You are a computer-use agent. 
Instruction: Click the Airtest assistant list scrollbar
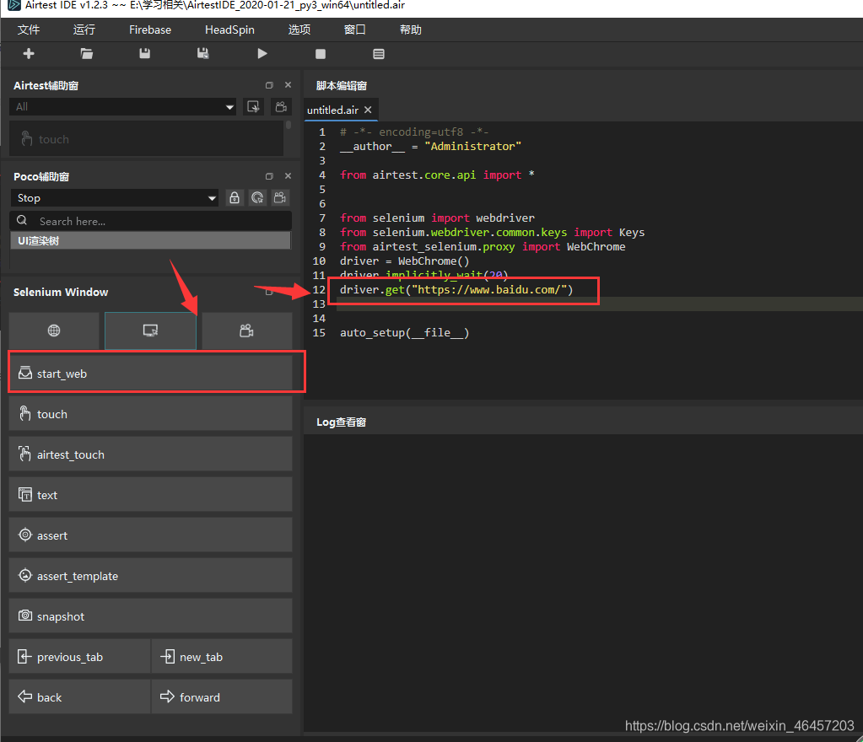pos(288,126)
